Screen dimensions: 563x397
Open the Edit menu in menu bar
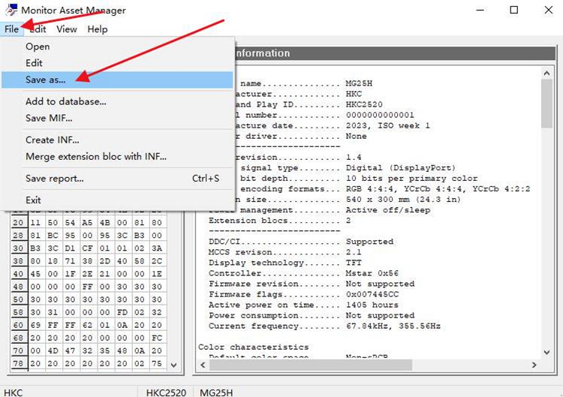click(x=38, y=29)
